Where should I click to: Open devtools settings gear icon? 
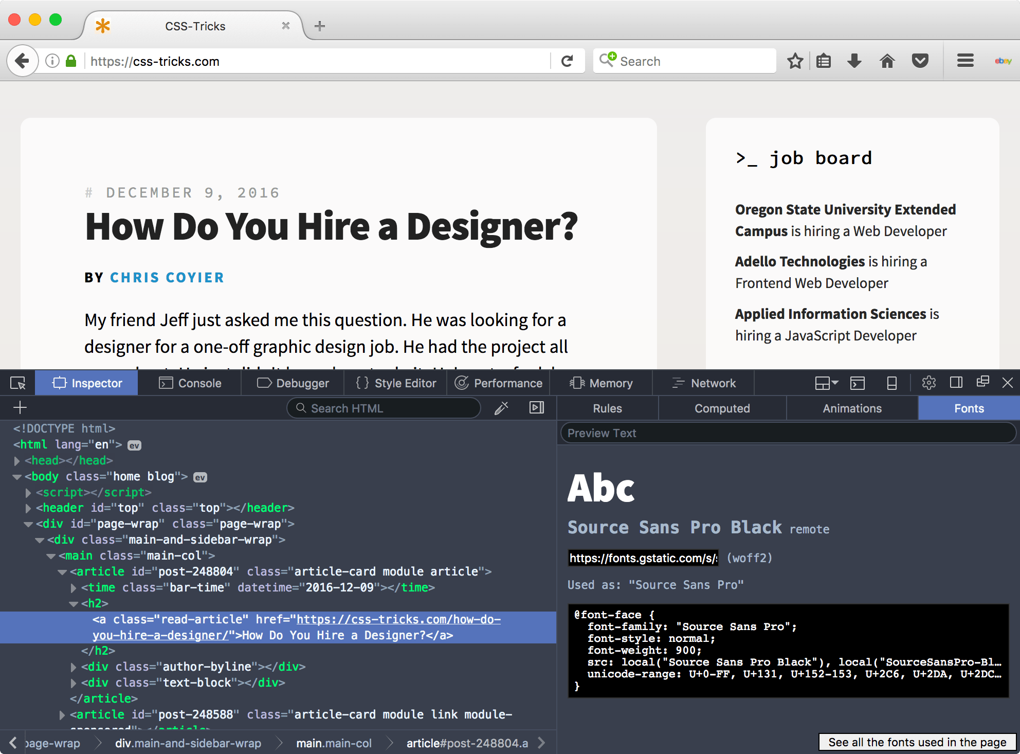(x=928, y=383)
